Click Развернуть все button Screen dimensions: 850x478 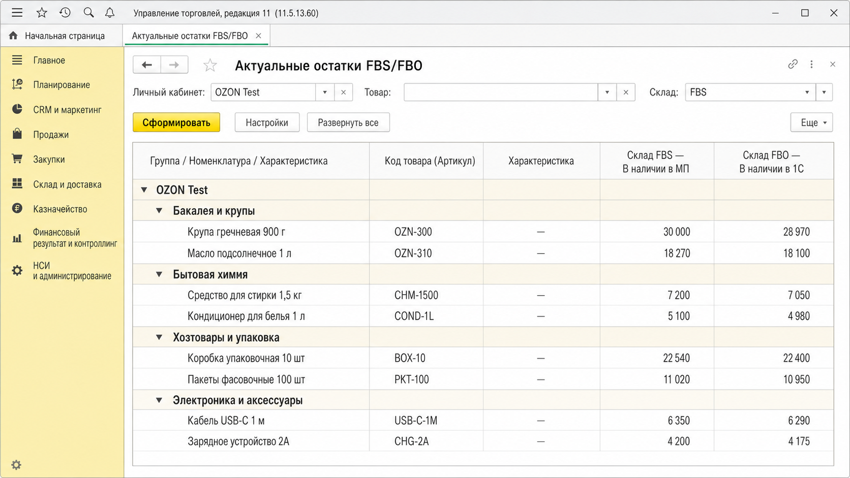coord(348,122)
